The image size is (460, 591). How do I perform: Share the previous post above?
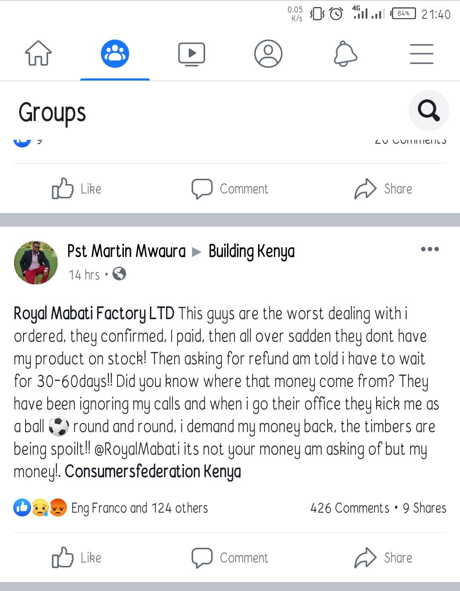pos(383,189)
